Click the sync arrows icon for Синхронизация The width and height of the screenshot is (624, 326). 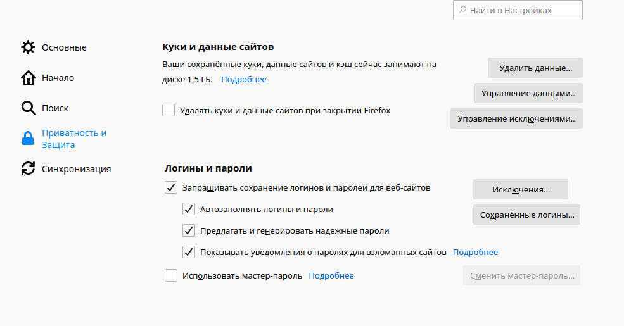point(29,169)
